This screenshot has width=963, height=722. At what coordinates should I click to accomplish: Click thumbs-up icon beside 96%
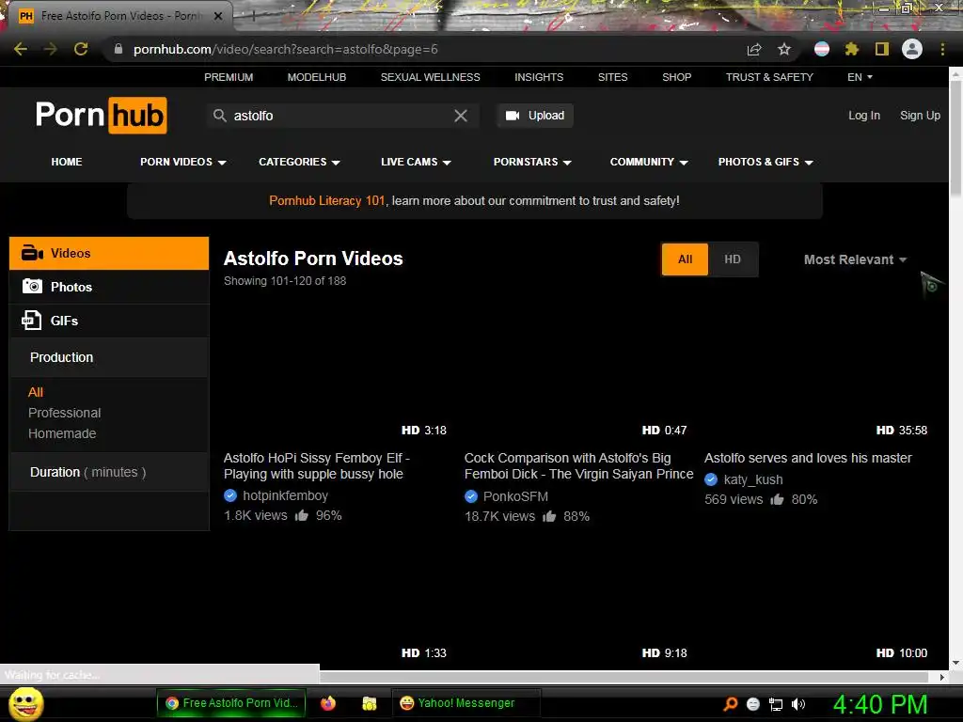coord(302,515)
